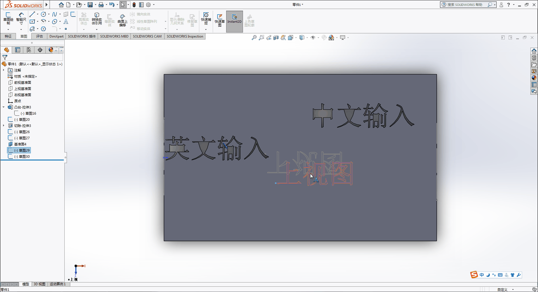Image resolution: width=538 pixels, height=292 pixels.
Task: Select the Line sketch tool
Action: point(32,14)
